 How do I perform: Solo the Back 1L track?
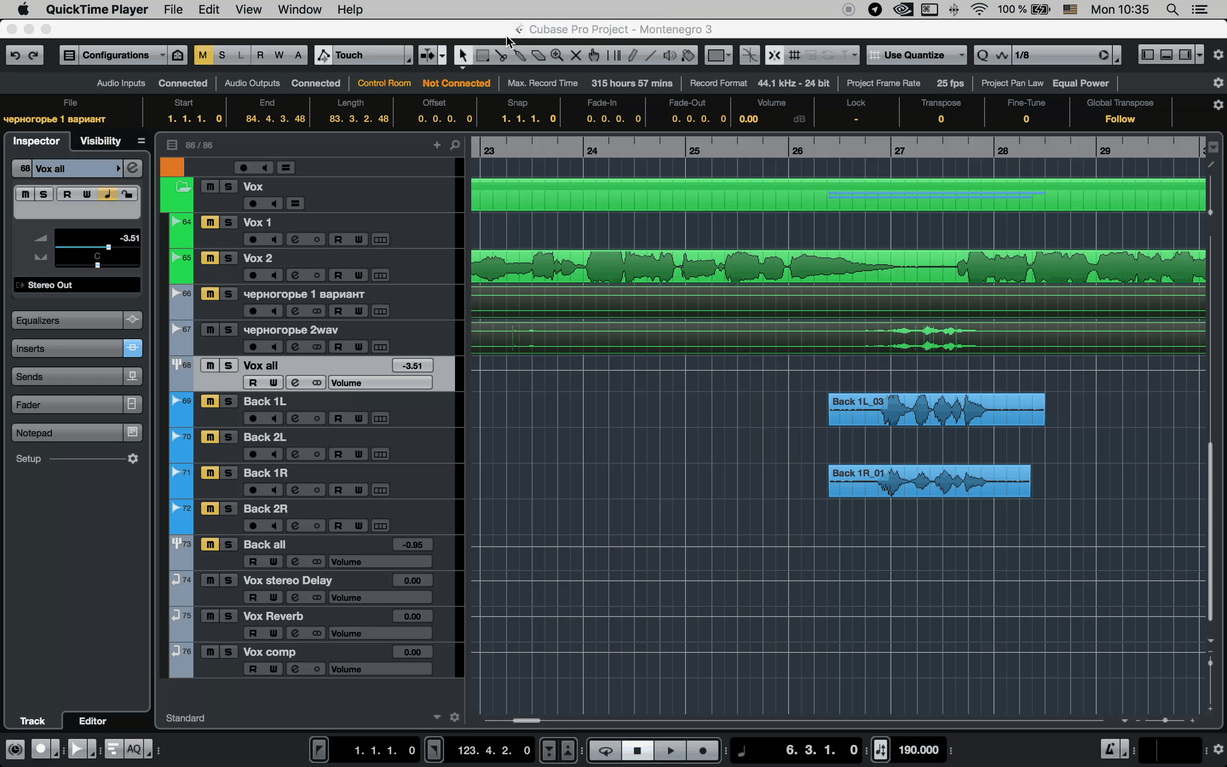click(228, 401)
